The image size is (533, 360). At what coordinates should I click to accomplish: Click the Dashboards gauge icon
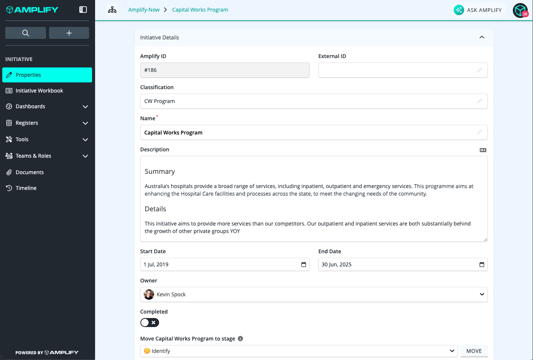click(x=9, y=106)
